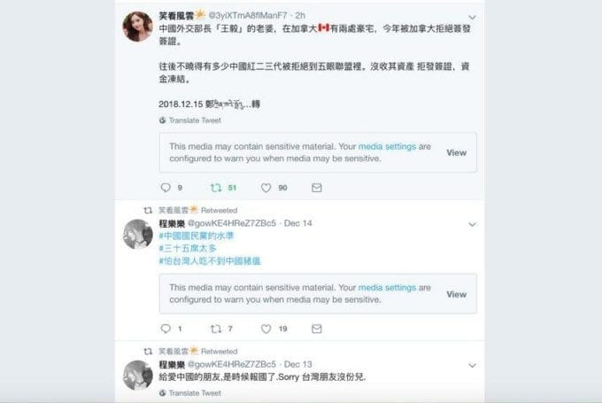
Task: Expand the options chevron on Dec 14 tweet
Action: pyautogui.click(x=472, y=224)
